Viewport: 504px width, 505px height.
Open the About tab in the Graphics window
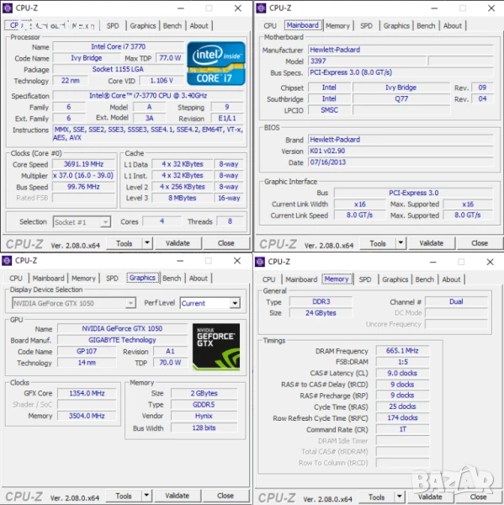(199, 279)
